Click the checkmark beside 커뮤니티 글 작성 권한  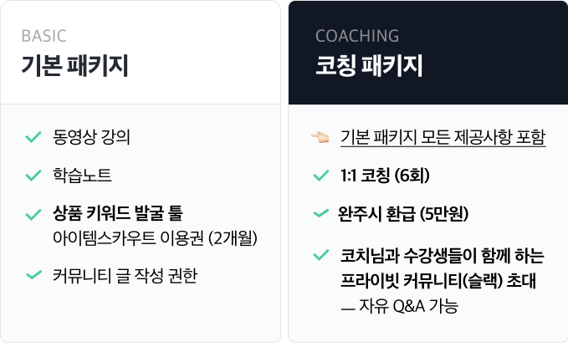[x=34, y=275]
